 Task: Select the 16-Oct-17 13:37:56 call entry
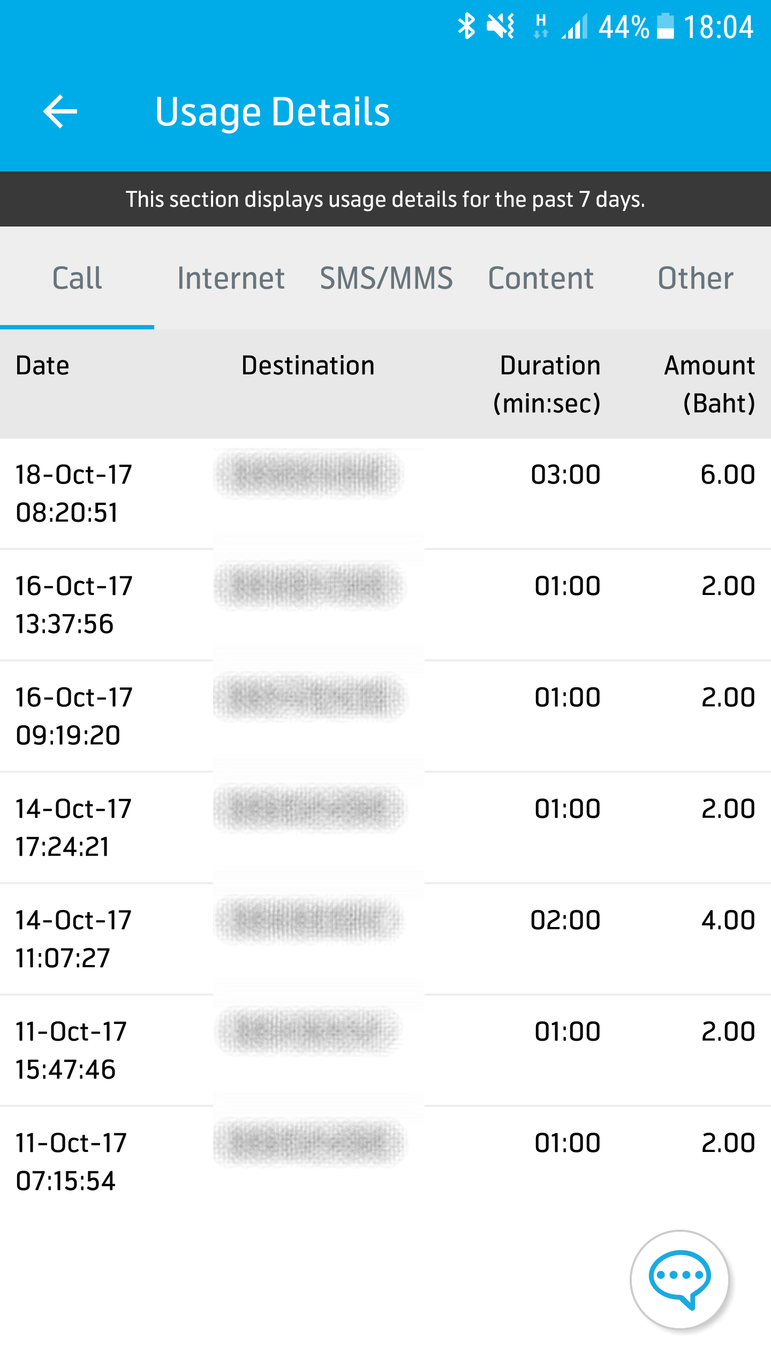(x=385, y=605)
